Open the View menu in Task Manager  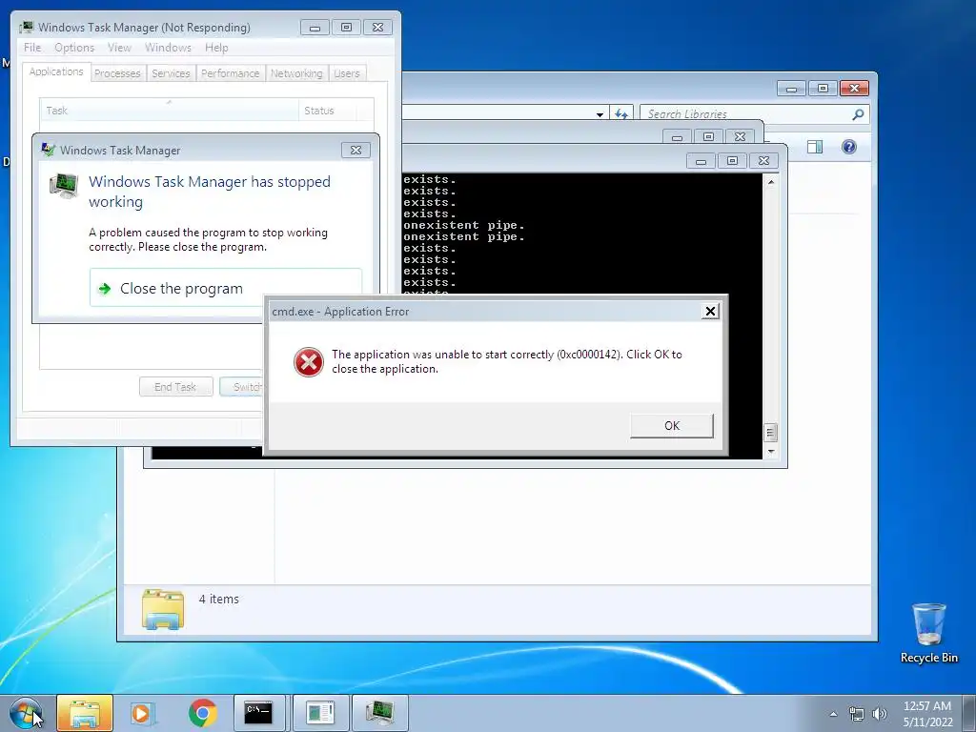pos(119,48)
